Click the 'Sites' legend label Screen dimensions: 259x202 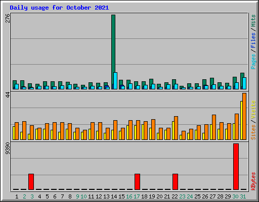tap(253, 132)
